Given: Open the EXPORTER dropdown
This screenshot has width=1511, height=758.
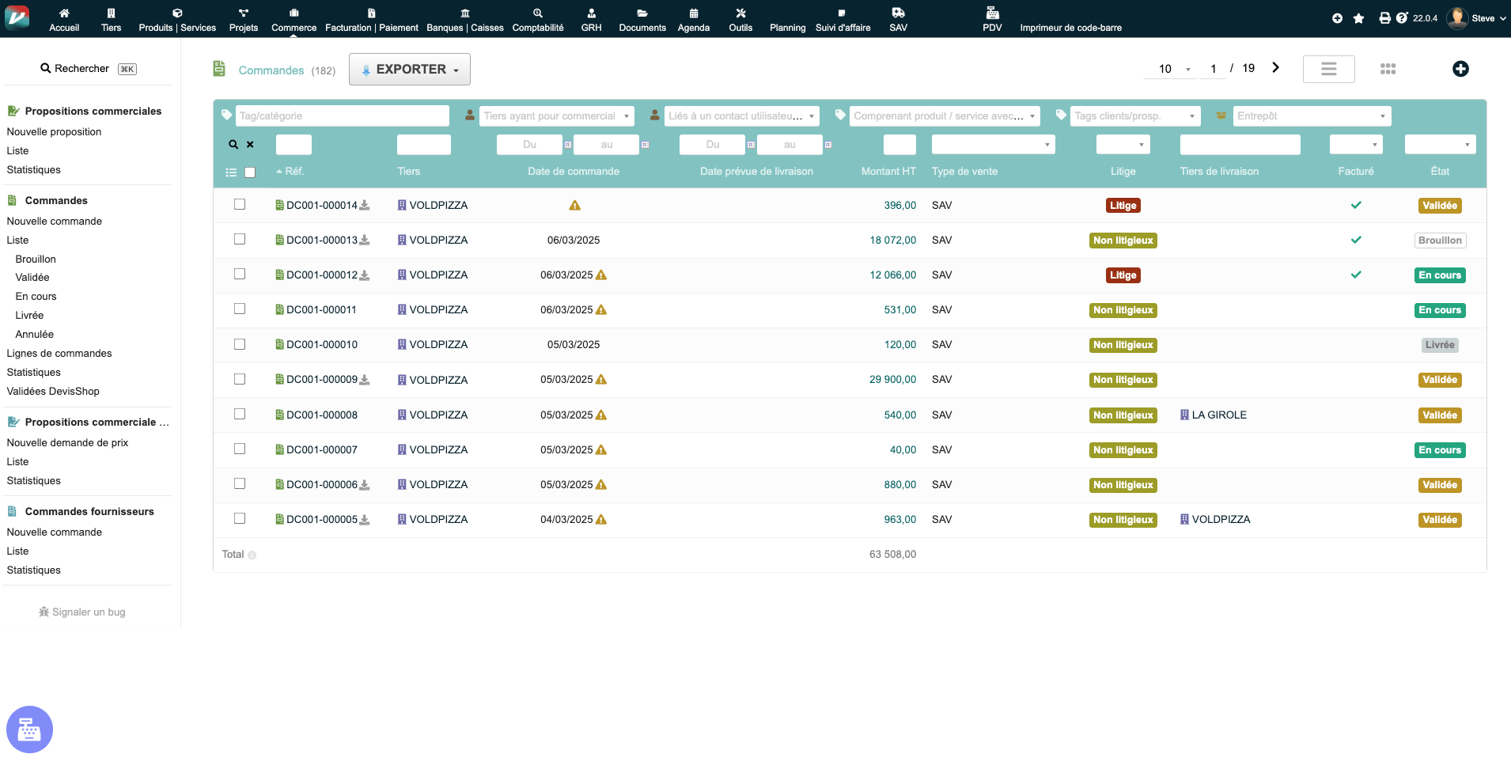Looking at the screenshot, I should pyautogui.click(x=410, y=70).
